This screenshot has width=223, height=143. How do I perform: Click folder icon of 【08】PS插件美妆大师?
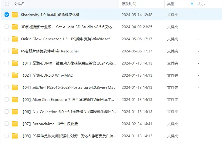(15, 136)
